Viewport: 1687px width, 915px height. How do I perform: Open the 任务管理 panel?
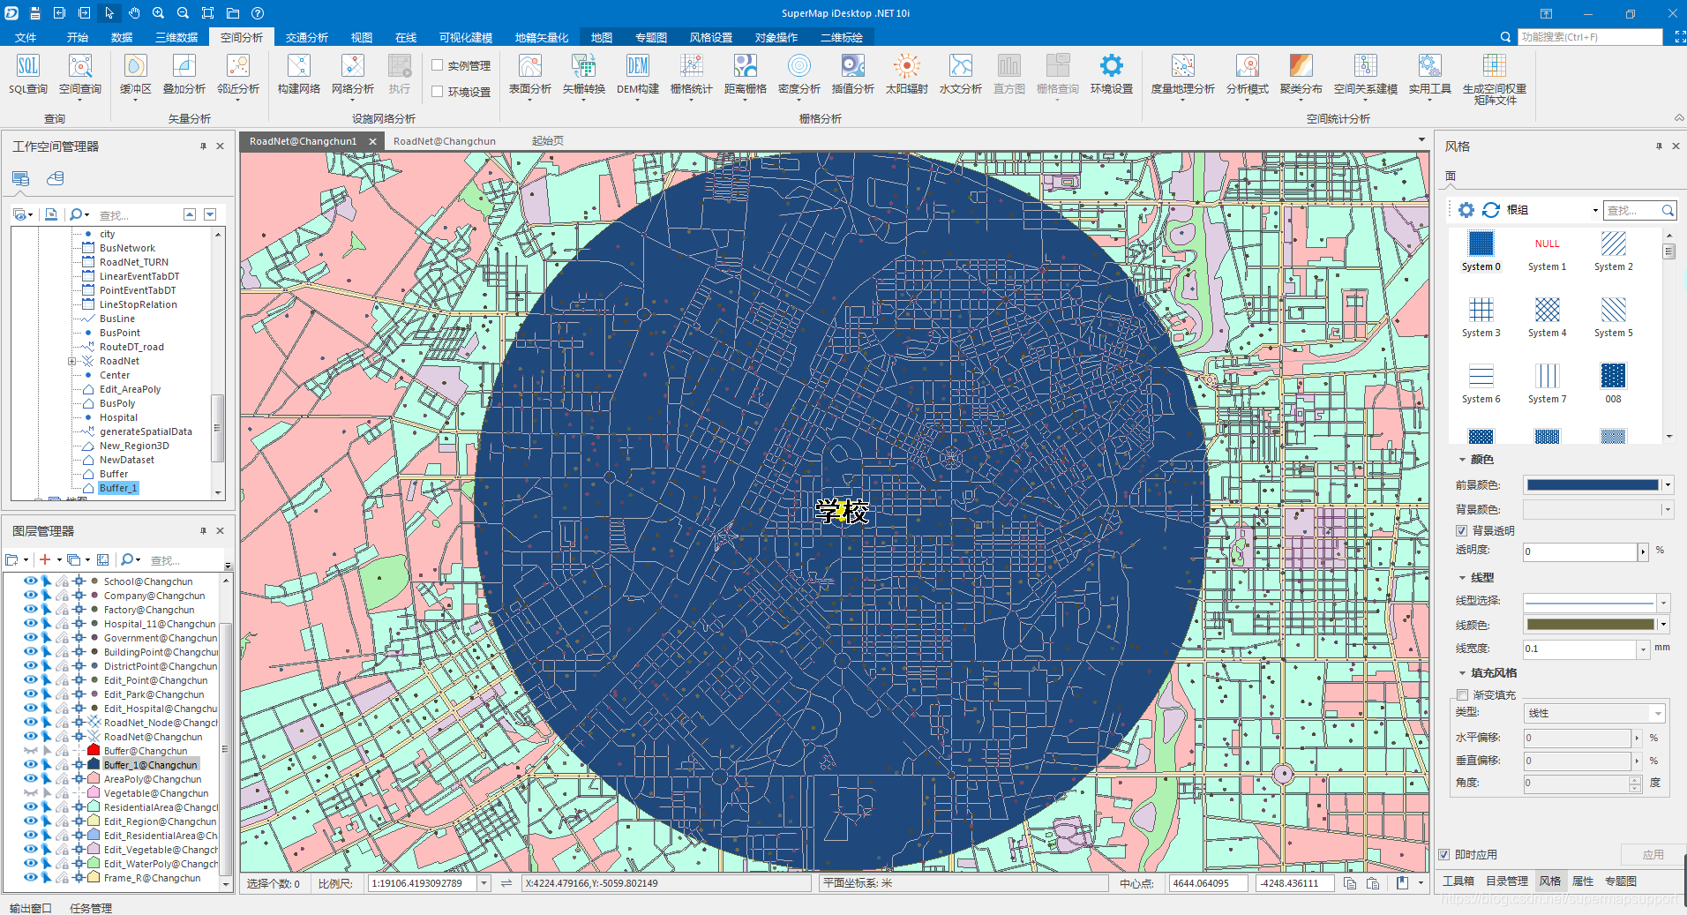pyautogui.click(x=91, y=908)
